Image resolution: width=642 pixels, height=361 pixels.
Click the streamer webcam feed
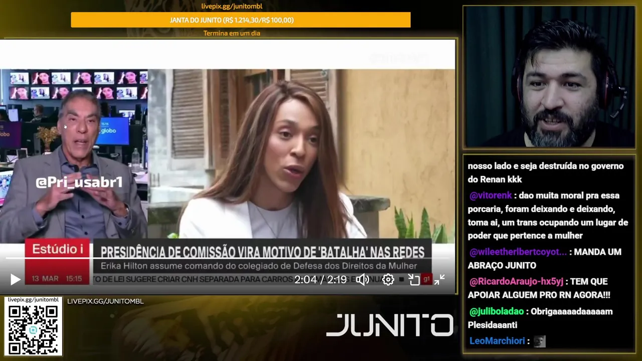(549, 77)
